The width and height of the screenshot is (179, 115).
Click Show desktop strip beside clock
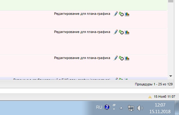click(x=177, y=108)
